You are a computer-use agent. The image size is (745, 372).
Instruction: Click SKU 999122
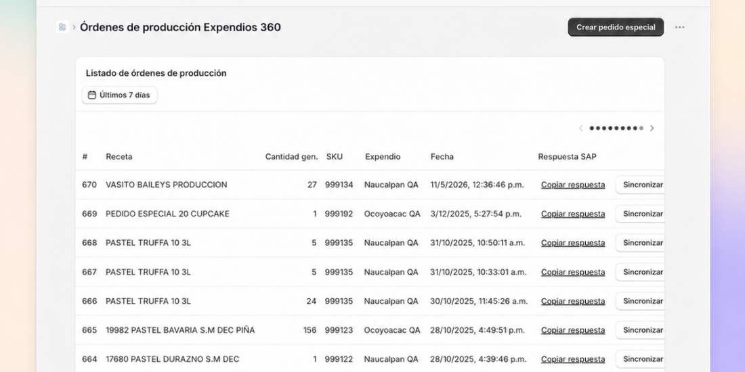(x=339, y=359)
